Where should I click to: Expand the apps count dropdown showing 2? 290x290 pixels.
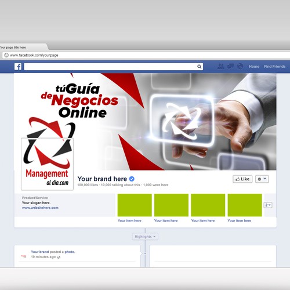(268, 205)
